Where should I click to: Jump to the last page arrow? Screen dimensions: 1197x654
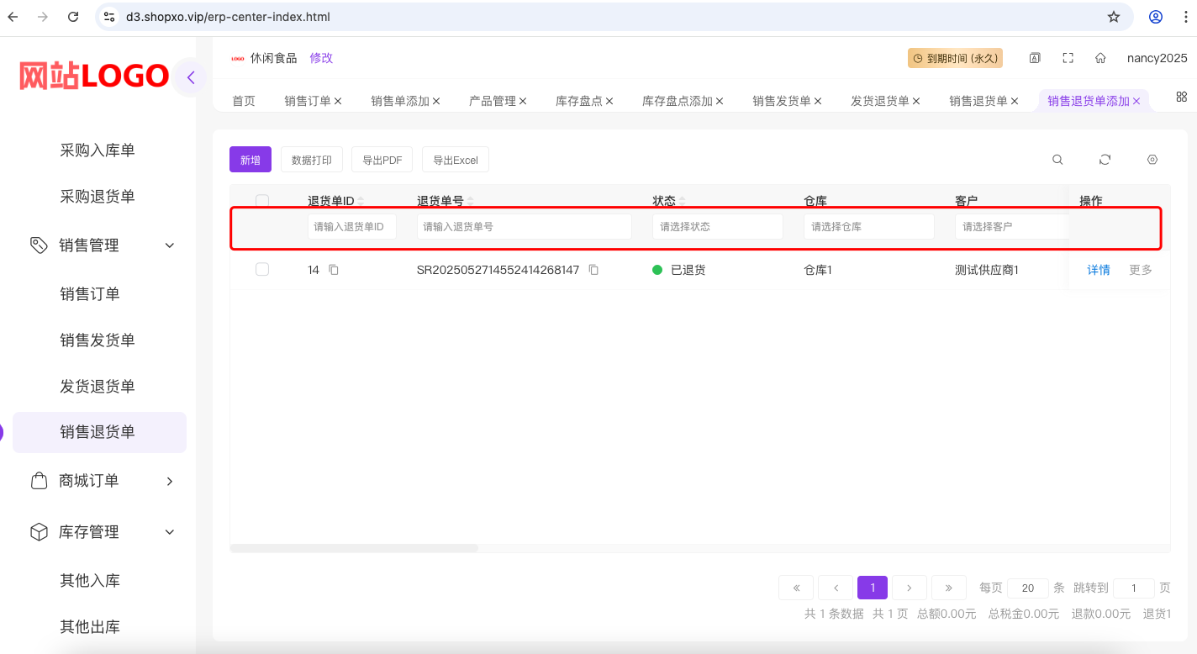pos(948,588)
